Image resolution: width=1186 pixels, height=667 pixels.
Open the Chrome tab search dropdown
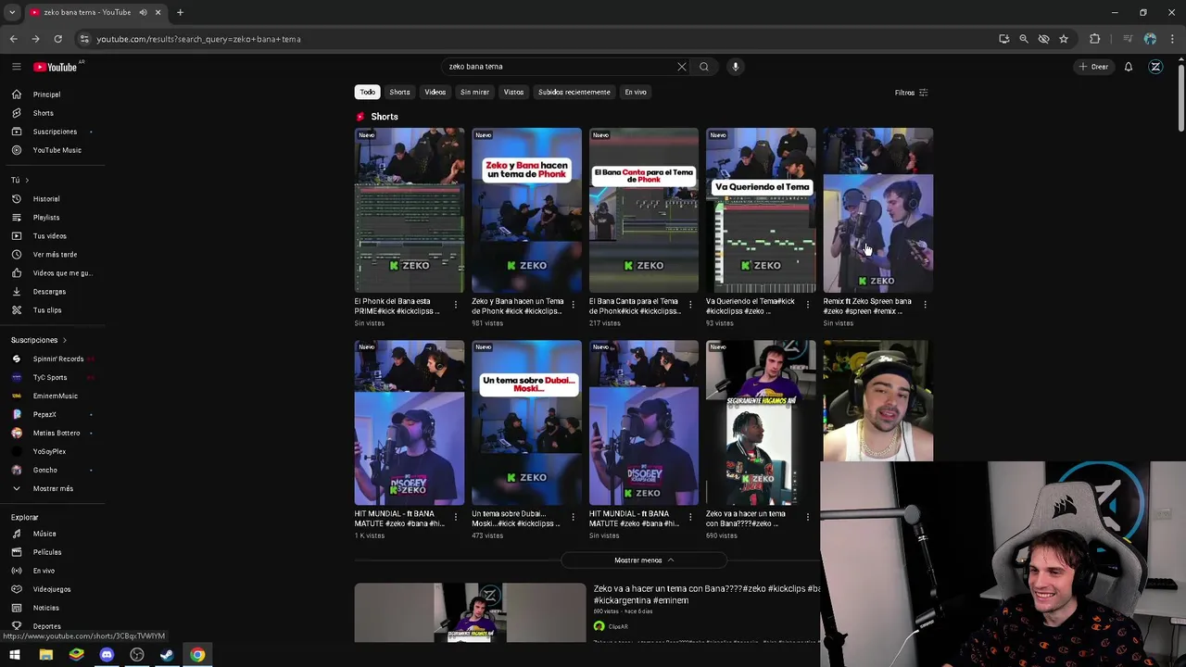pos(12,12)
